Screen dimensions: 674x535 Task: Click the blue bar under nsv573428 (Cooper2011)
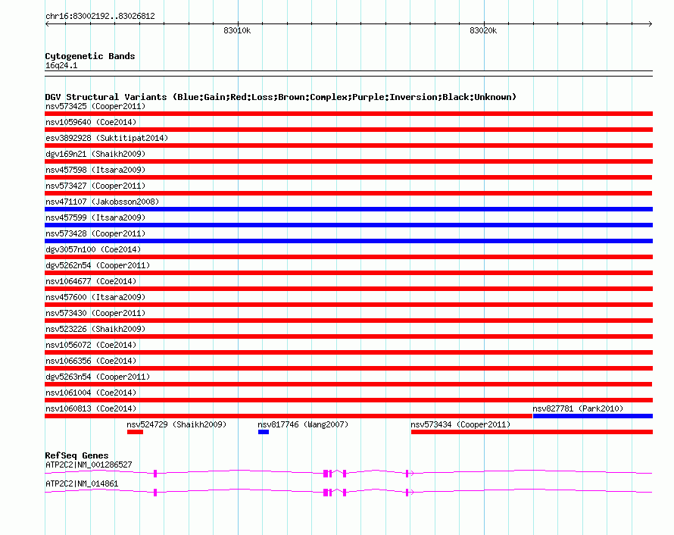[x=348, y=241]
